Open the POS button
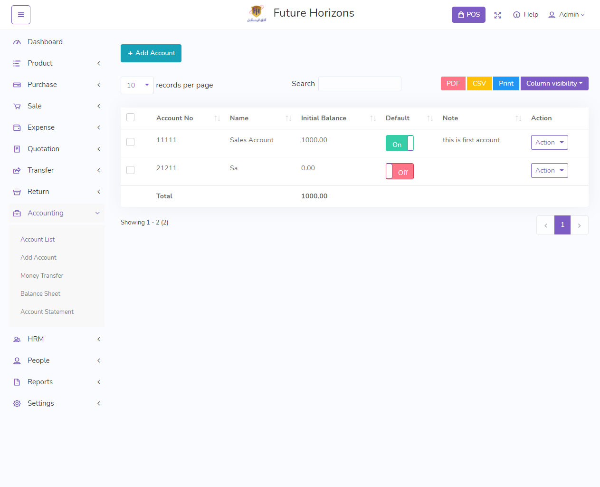 pos(468,15)
